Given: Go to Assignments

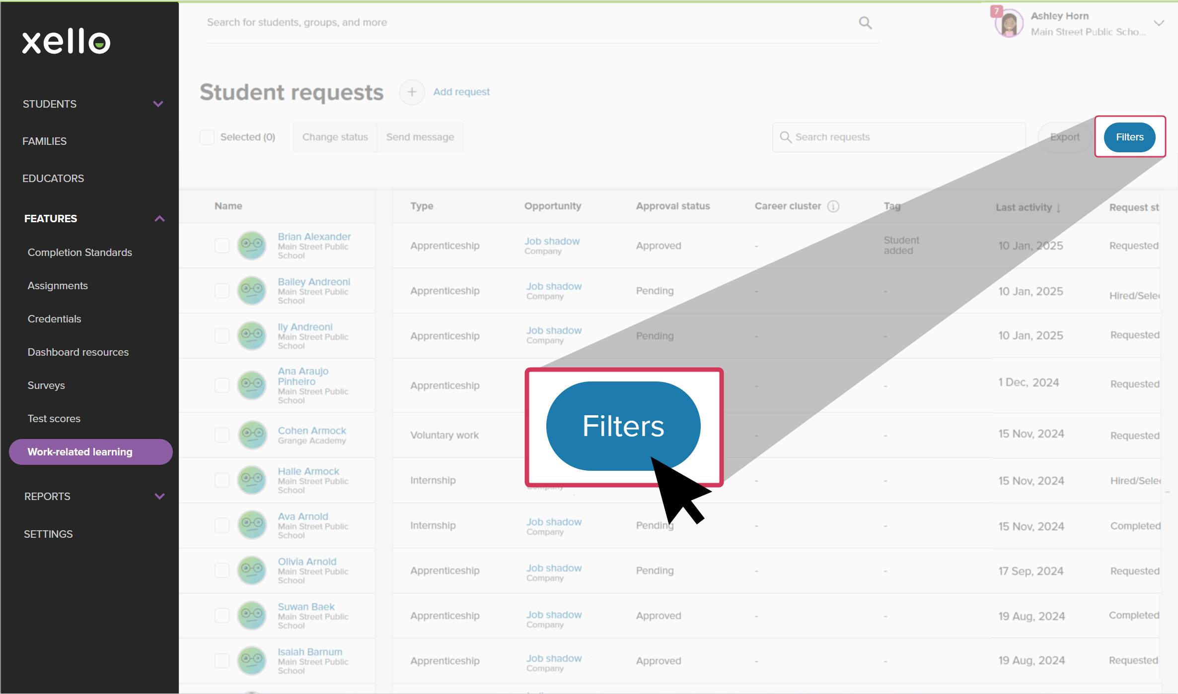Looking at the screenshot, I should [58, 286].
